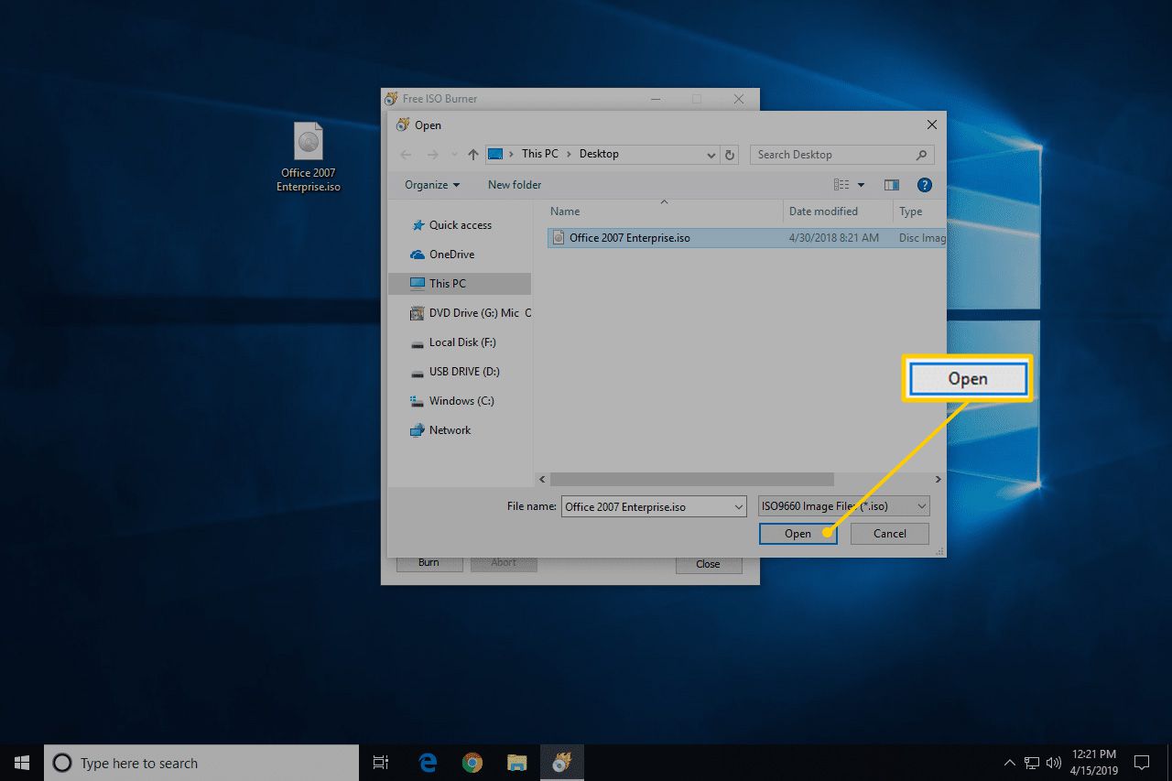Open Task View on the taskbar
The image size is (1172, 781).
381,763
